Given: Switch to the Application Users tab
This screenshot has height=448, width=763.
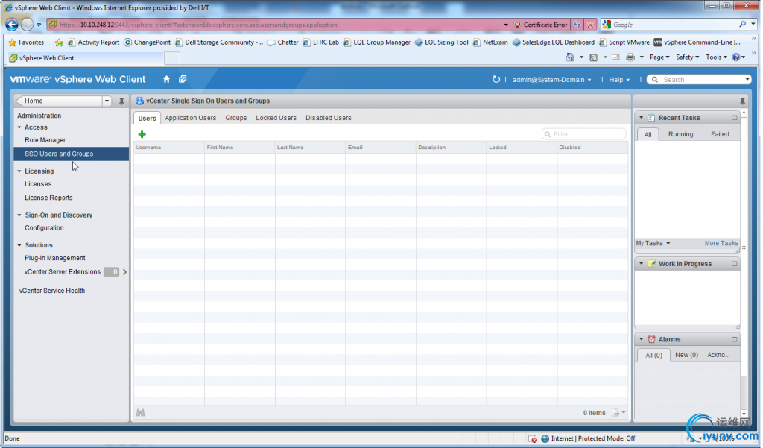Looking at the screenshot, I should click(190, 118).
